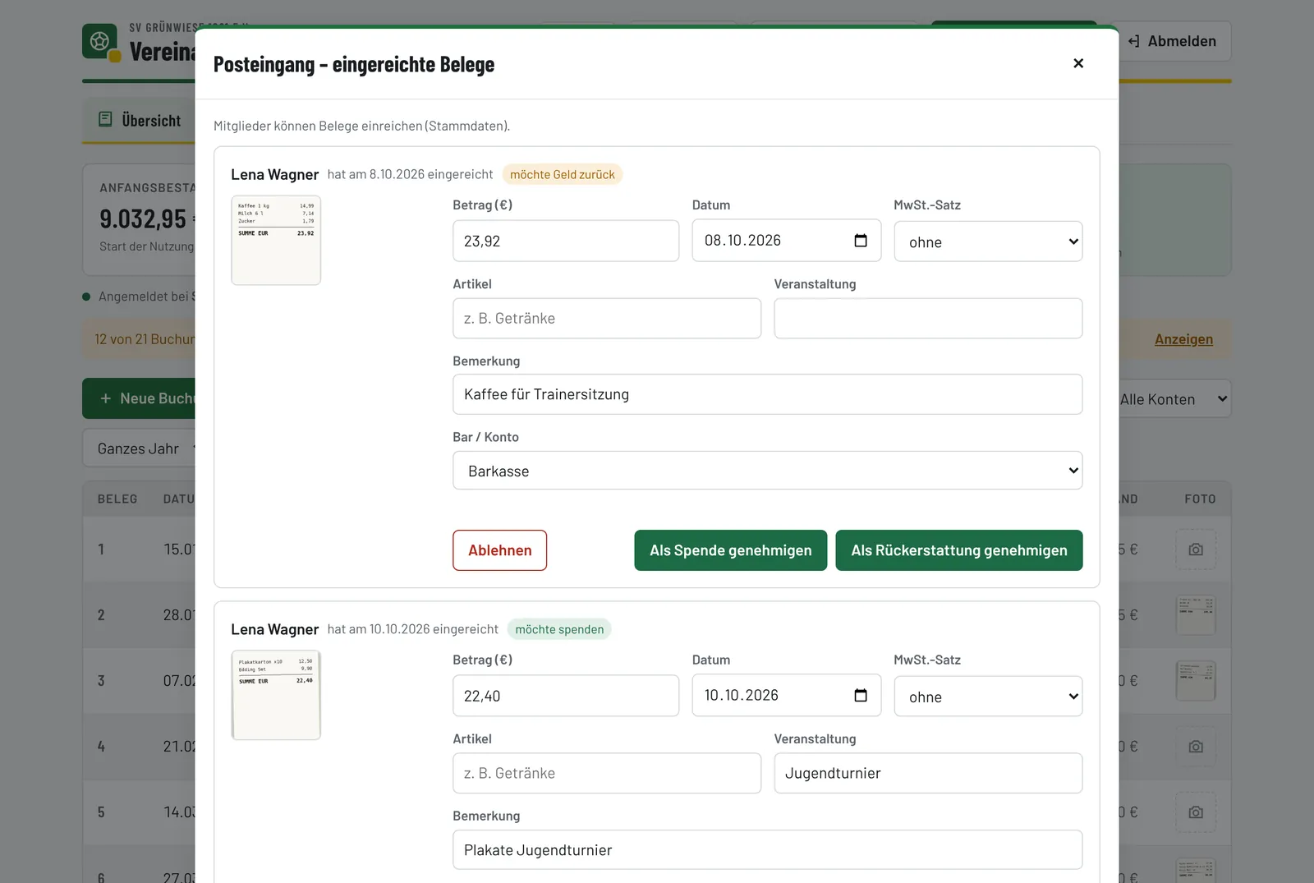
Task: Focus the Betrag field containing 22,40
Action: click(x=566, y=696)
